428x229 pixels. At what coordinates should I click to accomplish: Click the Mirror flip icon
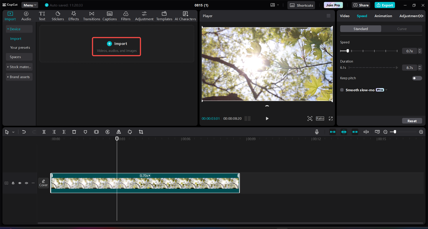(119, 132)
